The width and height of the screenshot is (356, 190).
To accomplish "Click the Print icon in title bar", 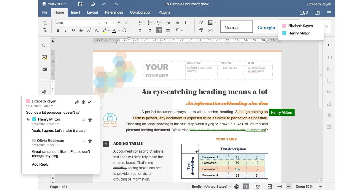I will [x=92, y=4].
